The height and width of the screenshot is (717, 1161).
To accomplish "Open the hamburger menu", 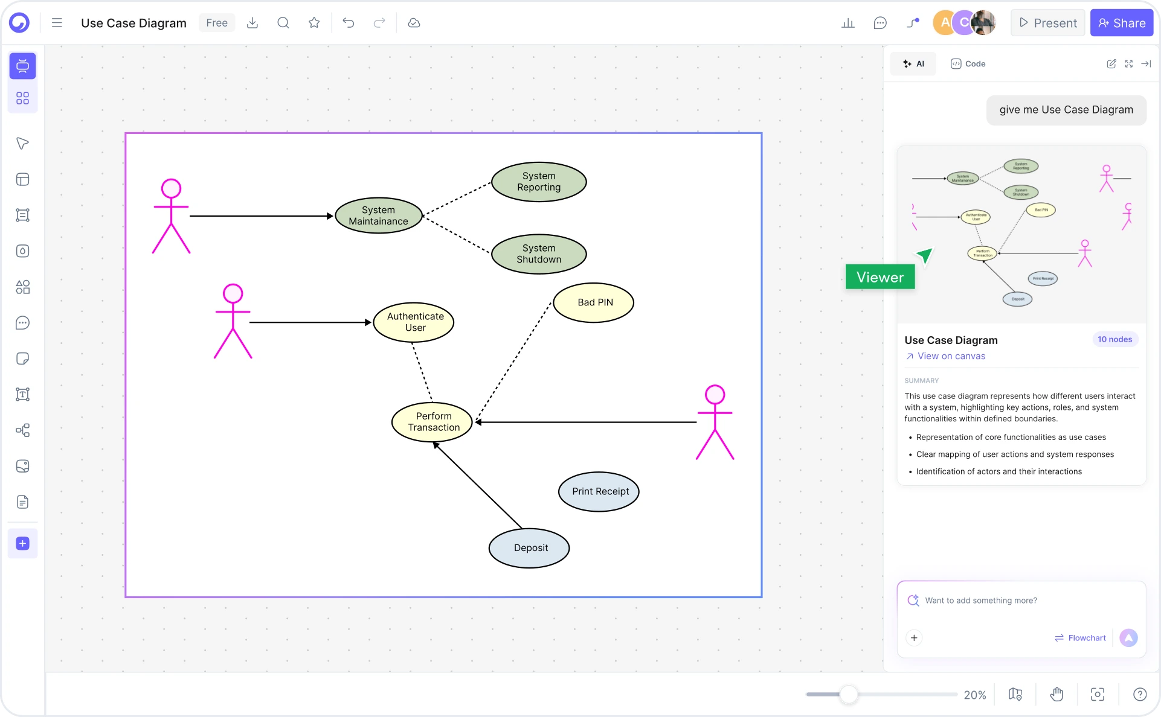I will coord(56,22).
